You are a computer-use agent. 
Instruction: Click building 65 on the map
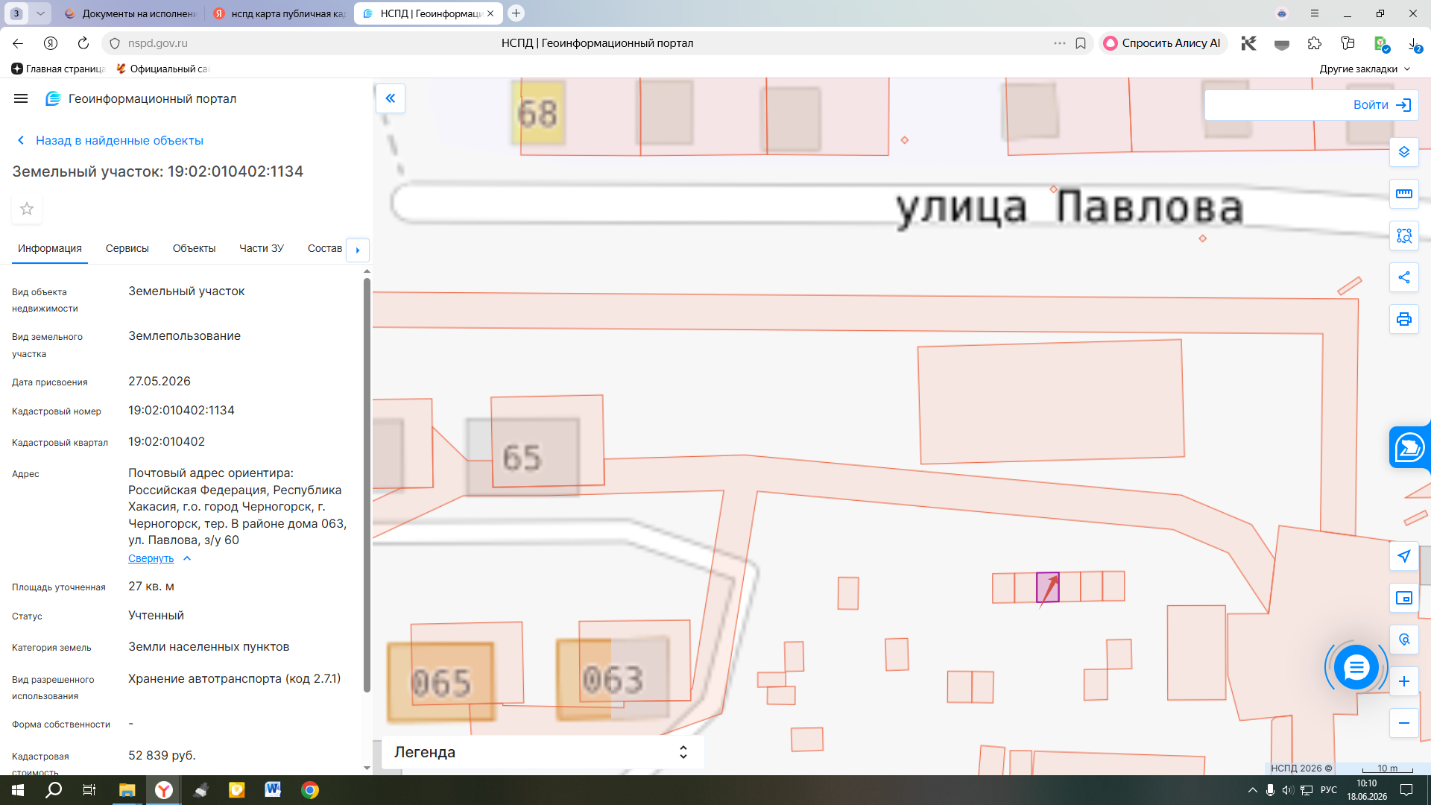pos(522,457)
